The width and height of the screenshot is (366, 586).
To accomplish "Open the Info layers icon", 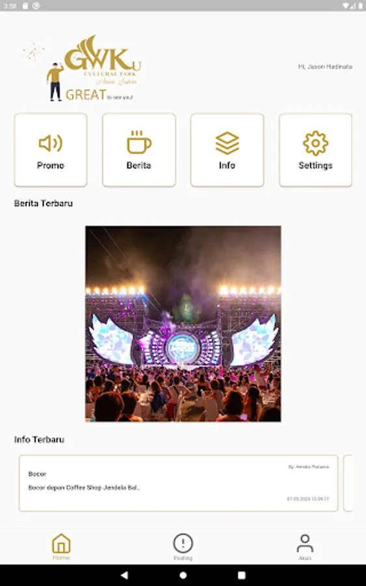I will pos(227,143).
